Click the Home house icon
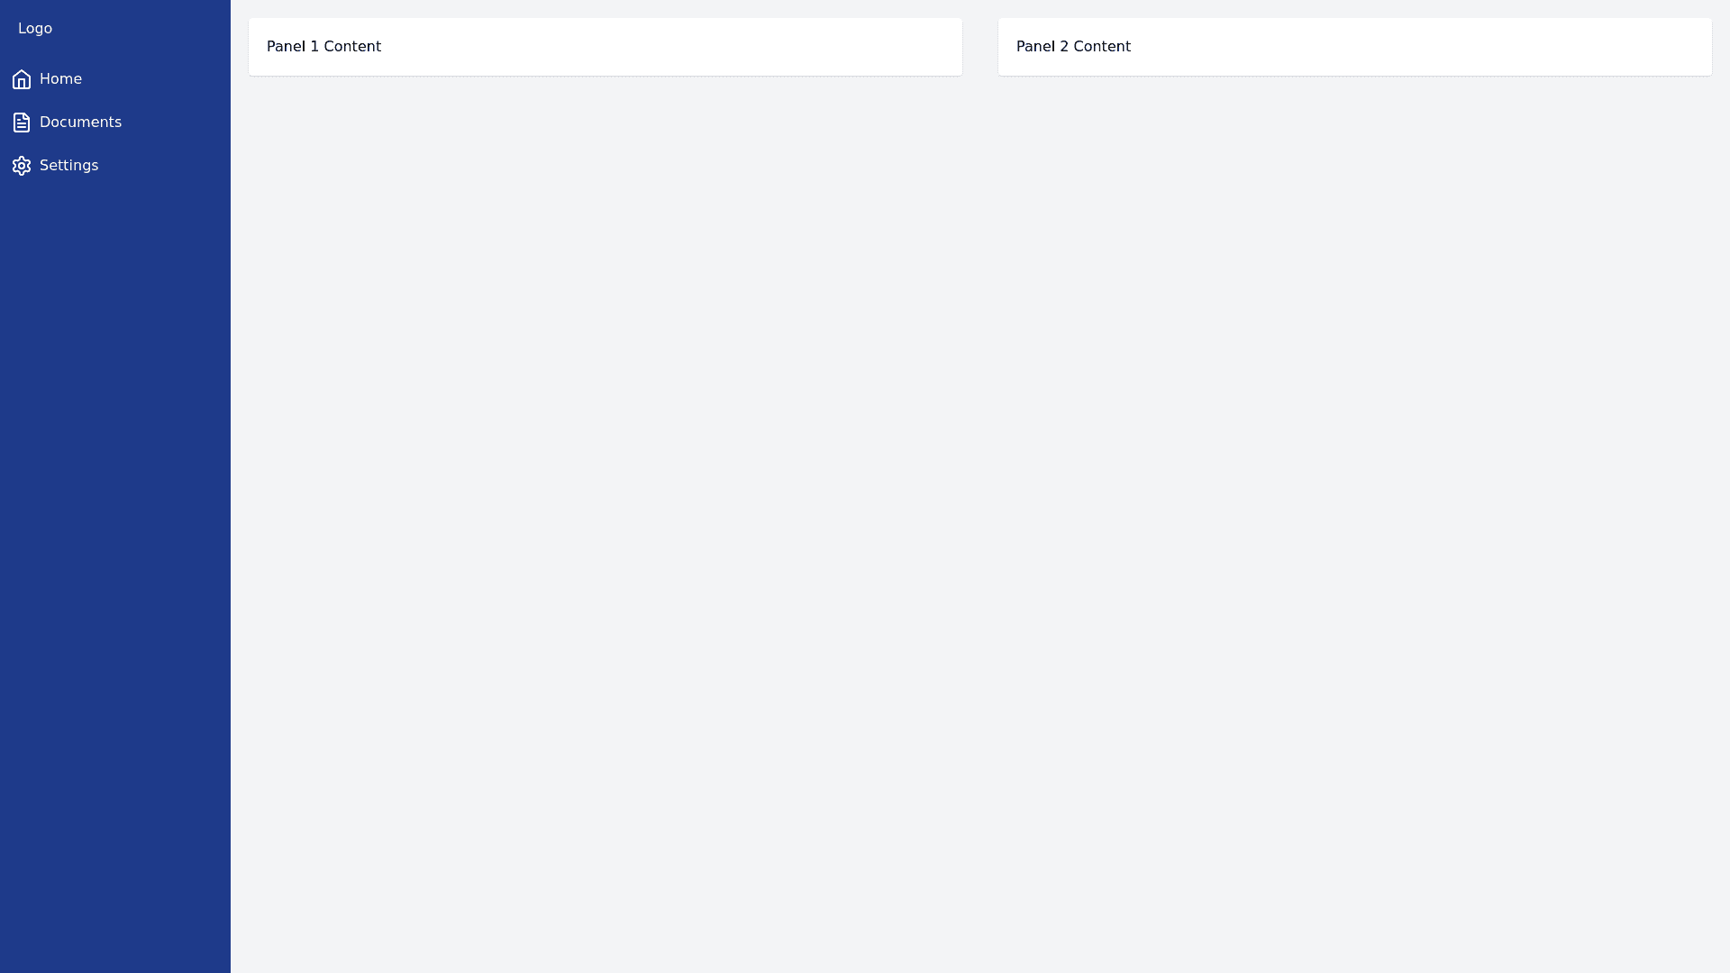The width and height of the screenshot is (1730, 973). 22,79
